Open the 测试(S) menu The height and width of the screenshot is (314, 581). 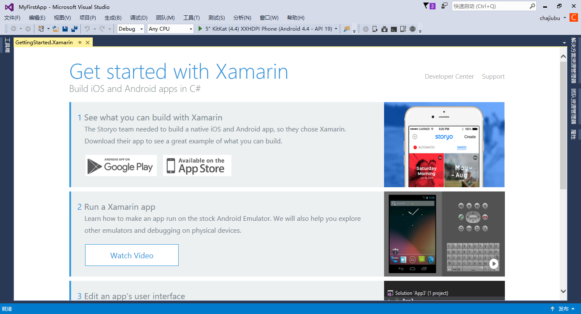[216, 18]
